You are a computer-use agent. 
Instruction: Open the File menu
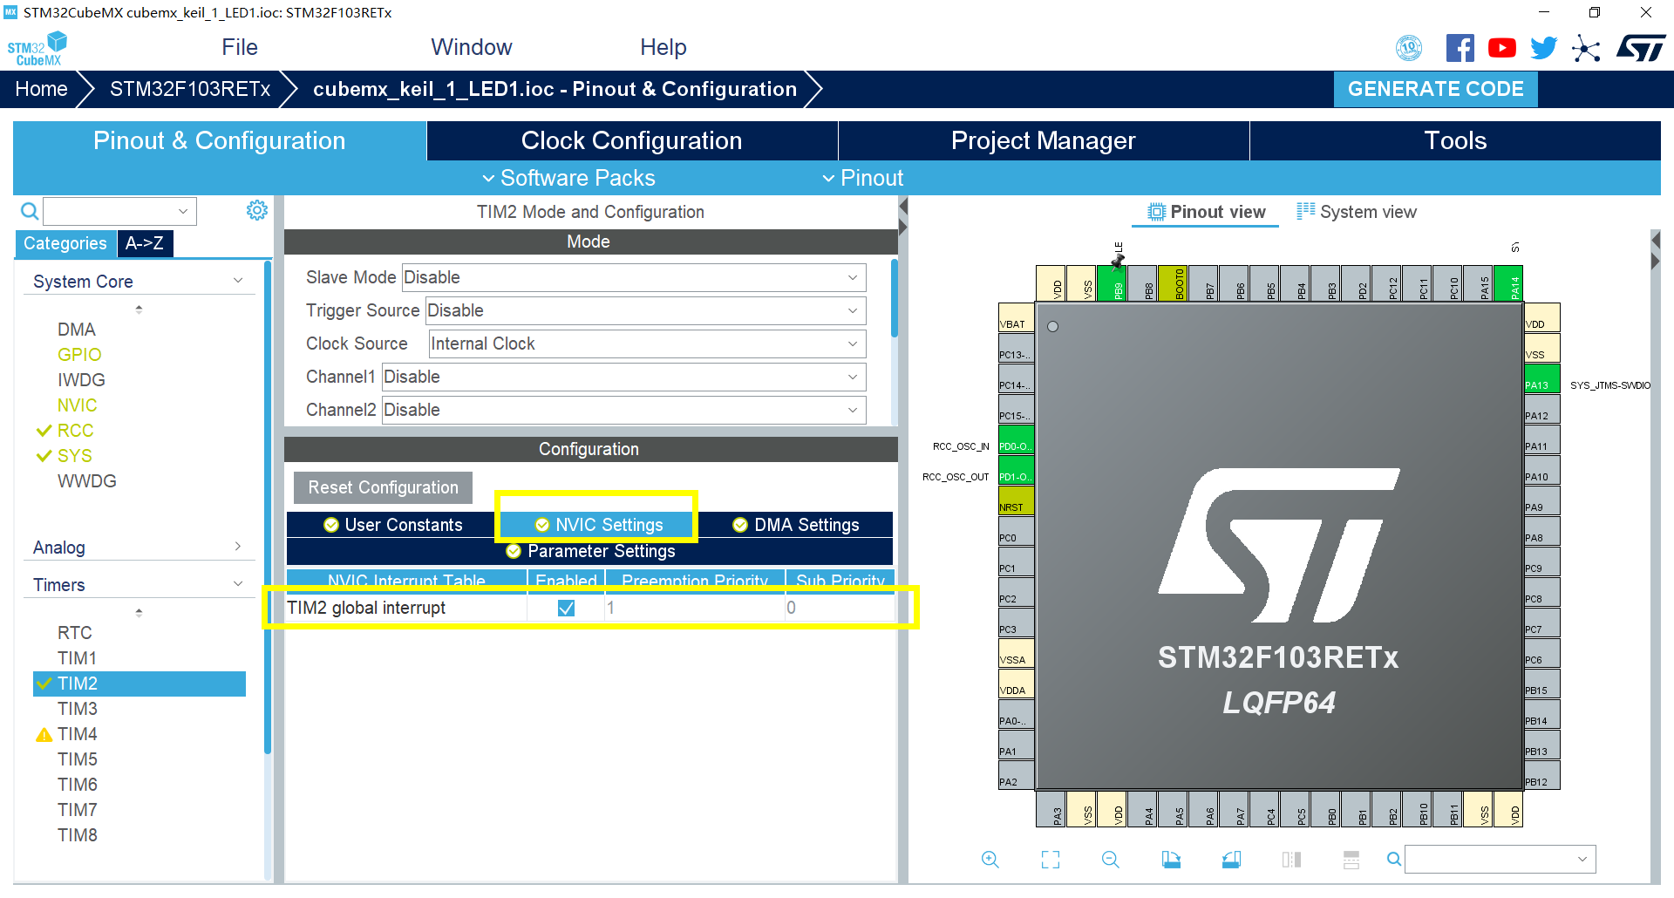[x=240, y=47]
